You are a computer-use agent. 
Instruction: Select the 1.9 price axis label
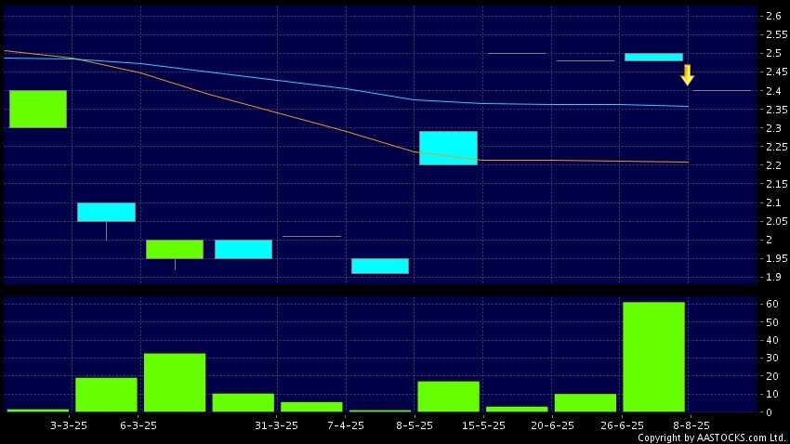(x=773, y=277)
